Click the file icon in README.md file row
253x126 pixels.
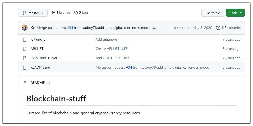coord(25,68)
